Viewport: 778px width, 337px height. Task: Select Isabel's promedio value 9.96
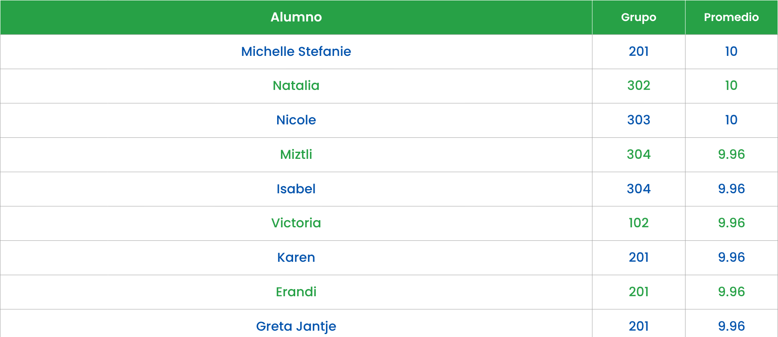[731, 189]
